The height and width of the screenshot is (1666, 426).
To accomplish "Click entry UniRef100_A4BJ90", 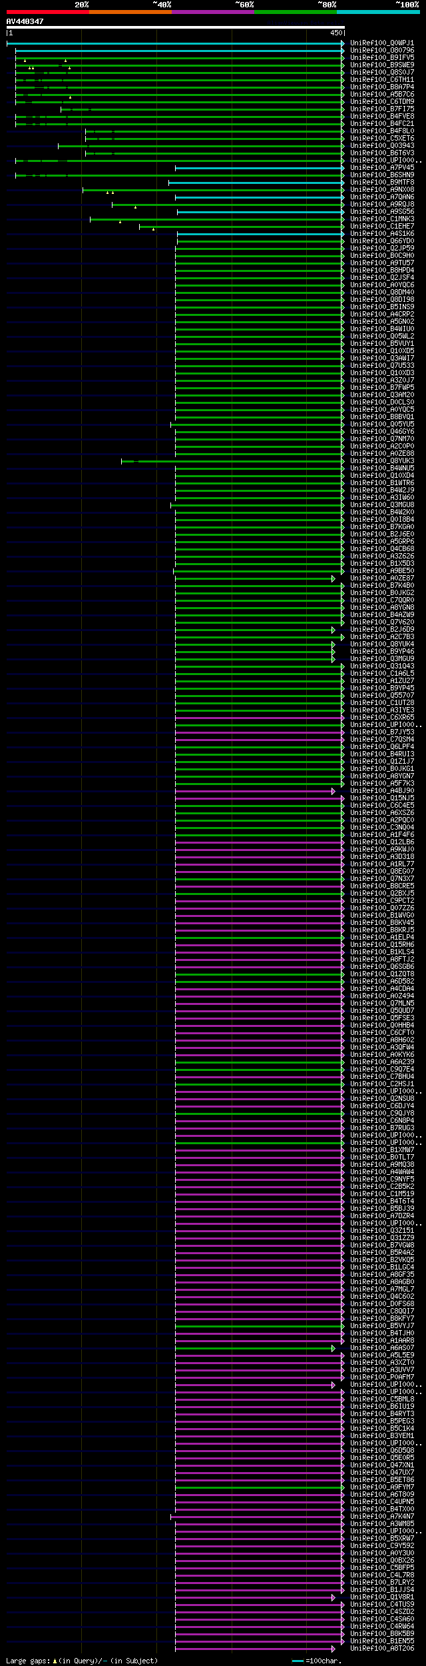I will [x=382, y=791].
